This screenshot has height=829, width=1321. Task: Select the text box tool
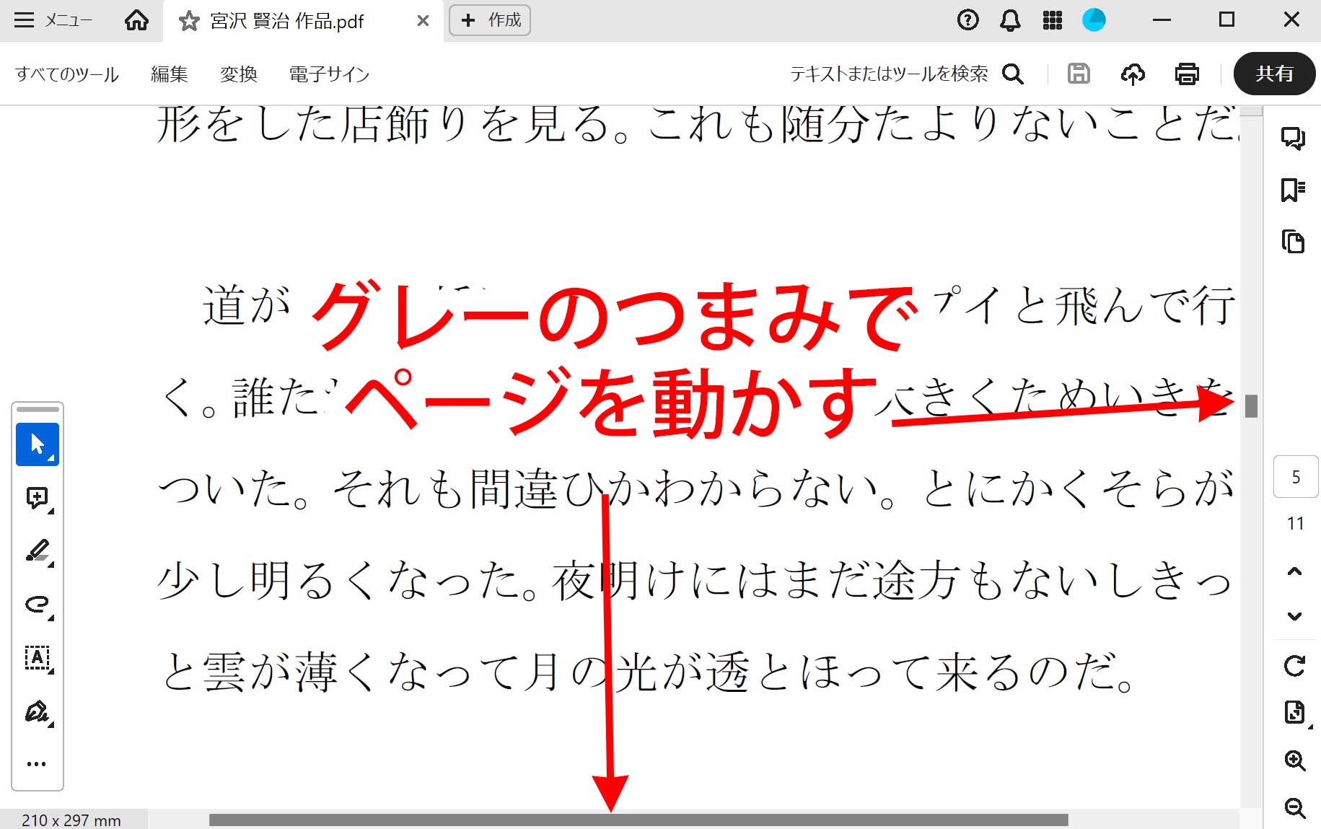[38, 658]
